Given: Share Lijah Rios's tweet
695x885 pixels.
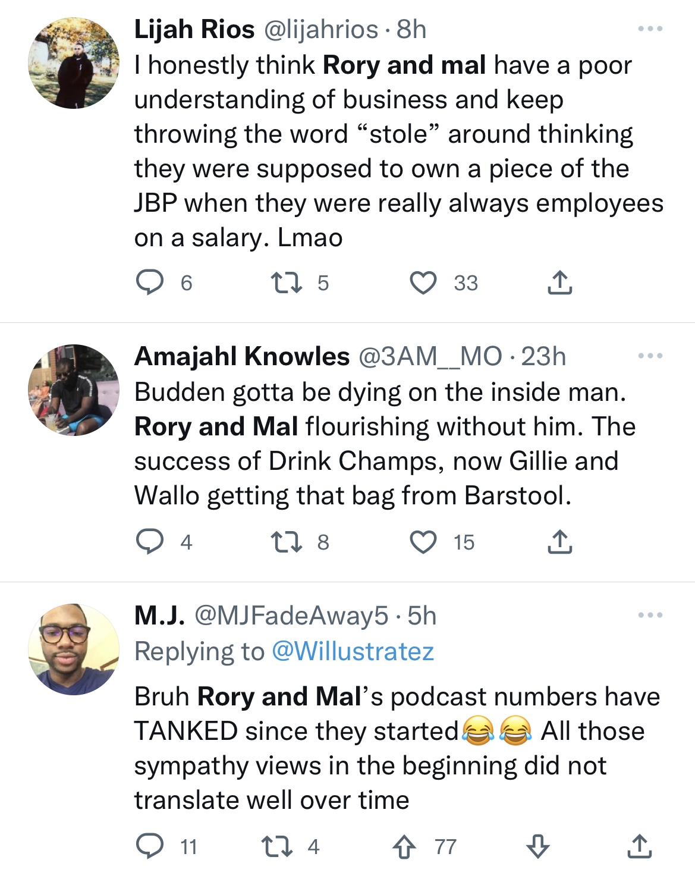Looking at the screenshot, I should click(559, 283).
